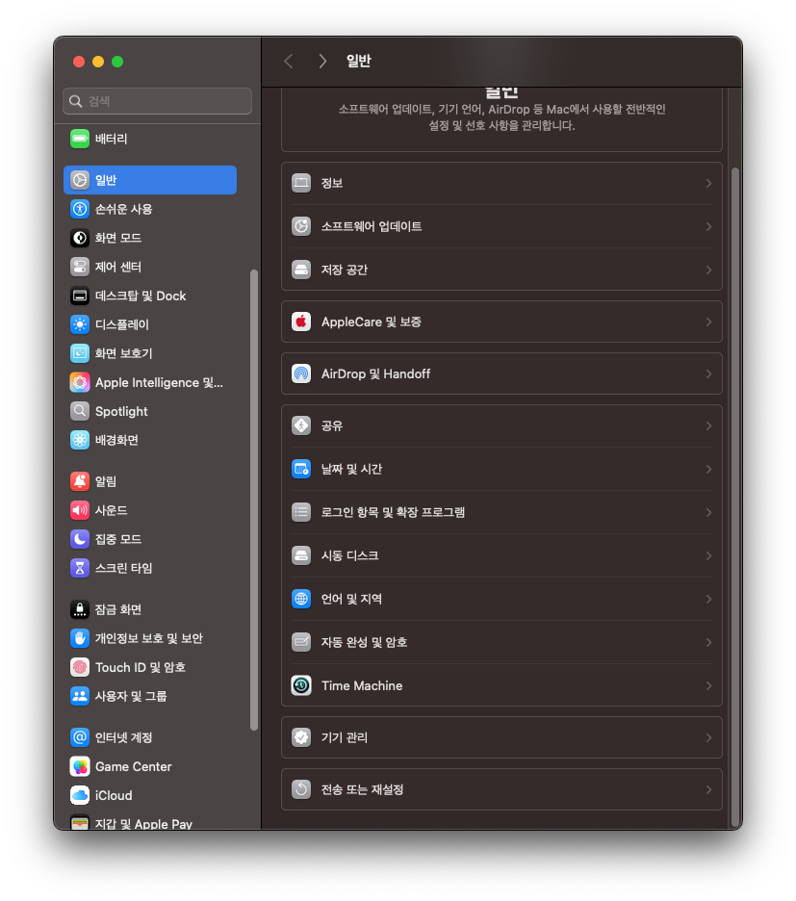Screen dimensions: 796x901
Task: Open the Game Center icon
Action: [80, 766]
